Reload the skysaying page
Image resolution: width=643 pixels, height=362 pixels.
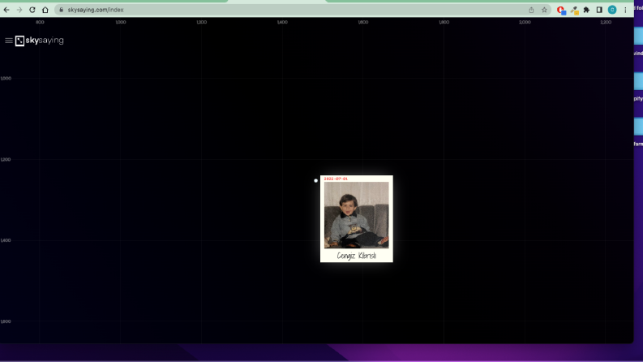32,10
